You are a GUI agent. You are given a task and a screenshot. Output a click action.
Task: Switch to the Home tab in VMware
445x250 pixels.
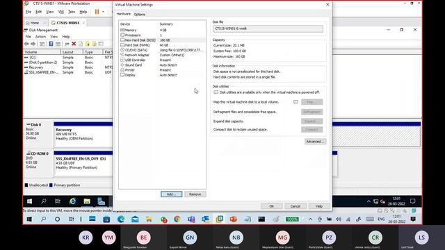(35, 23)
